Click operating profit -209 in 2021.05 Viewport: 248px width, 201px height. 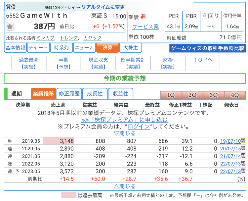coord(99,156)
